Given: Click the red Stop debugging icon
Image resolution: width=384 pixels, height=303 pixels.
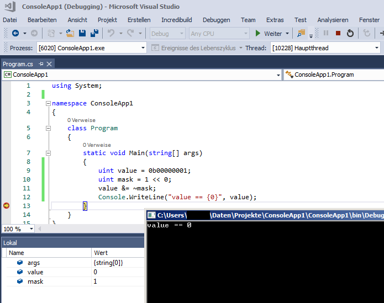Looking at the screenshot, I should pos(338,33).
